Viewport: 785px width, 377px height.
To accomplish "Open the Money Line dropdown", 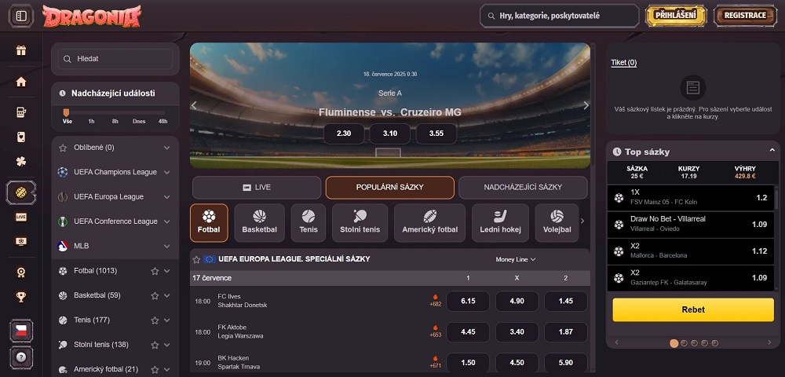I will [516, 259].
